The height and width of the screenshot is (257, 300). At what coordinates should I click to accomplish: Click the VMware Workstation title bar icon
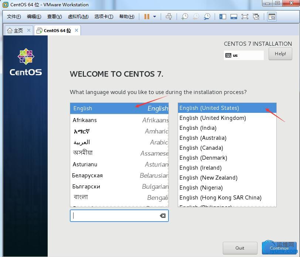pyautogui.click(x=5, y=4)
